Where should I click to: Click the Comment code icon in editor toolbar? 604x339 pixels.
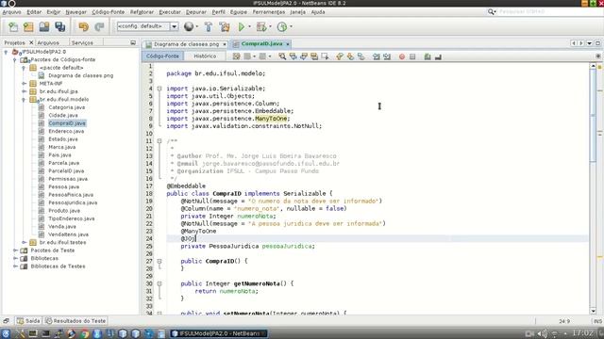[428, 56]
